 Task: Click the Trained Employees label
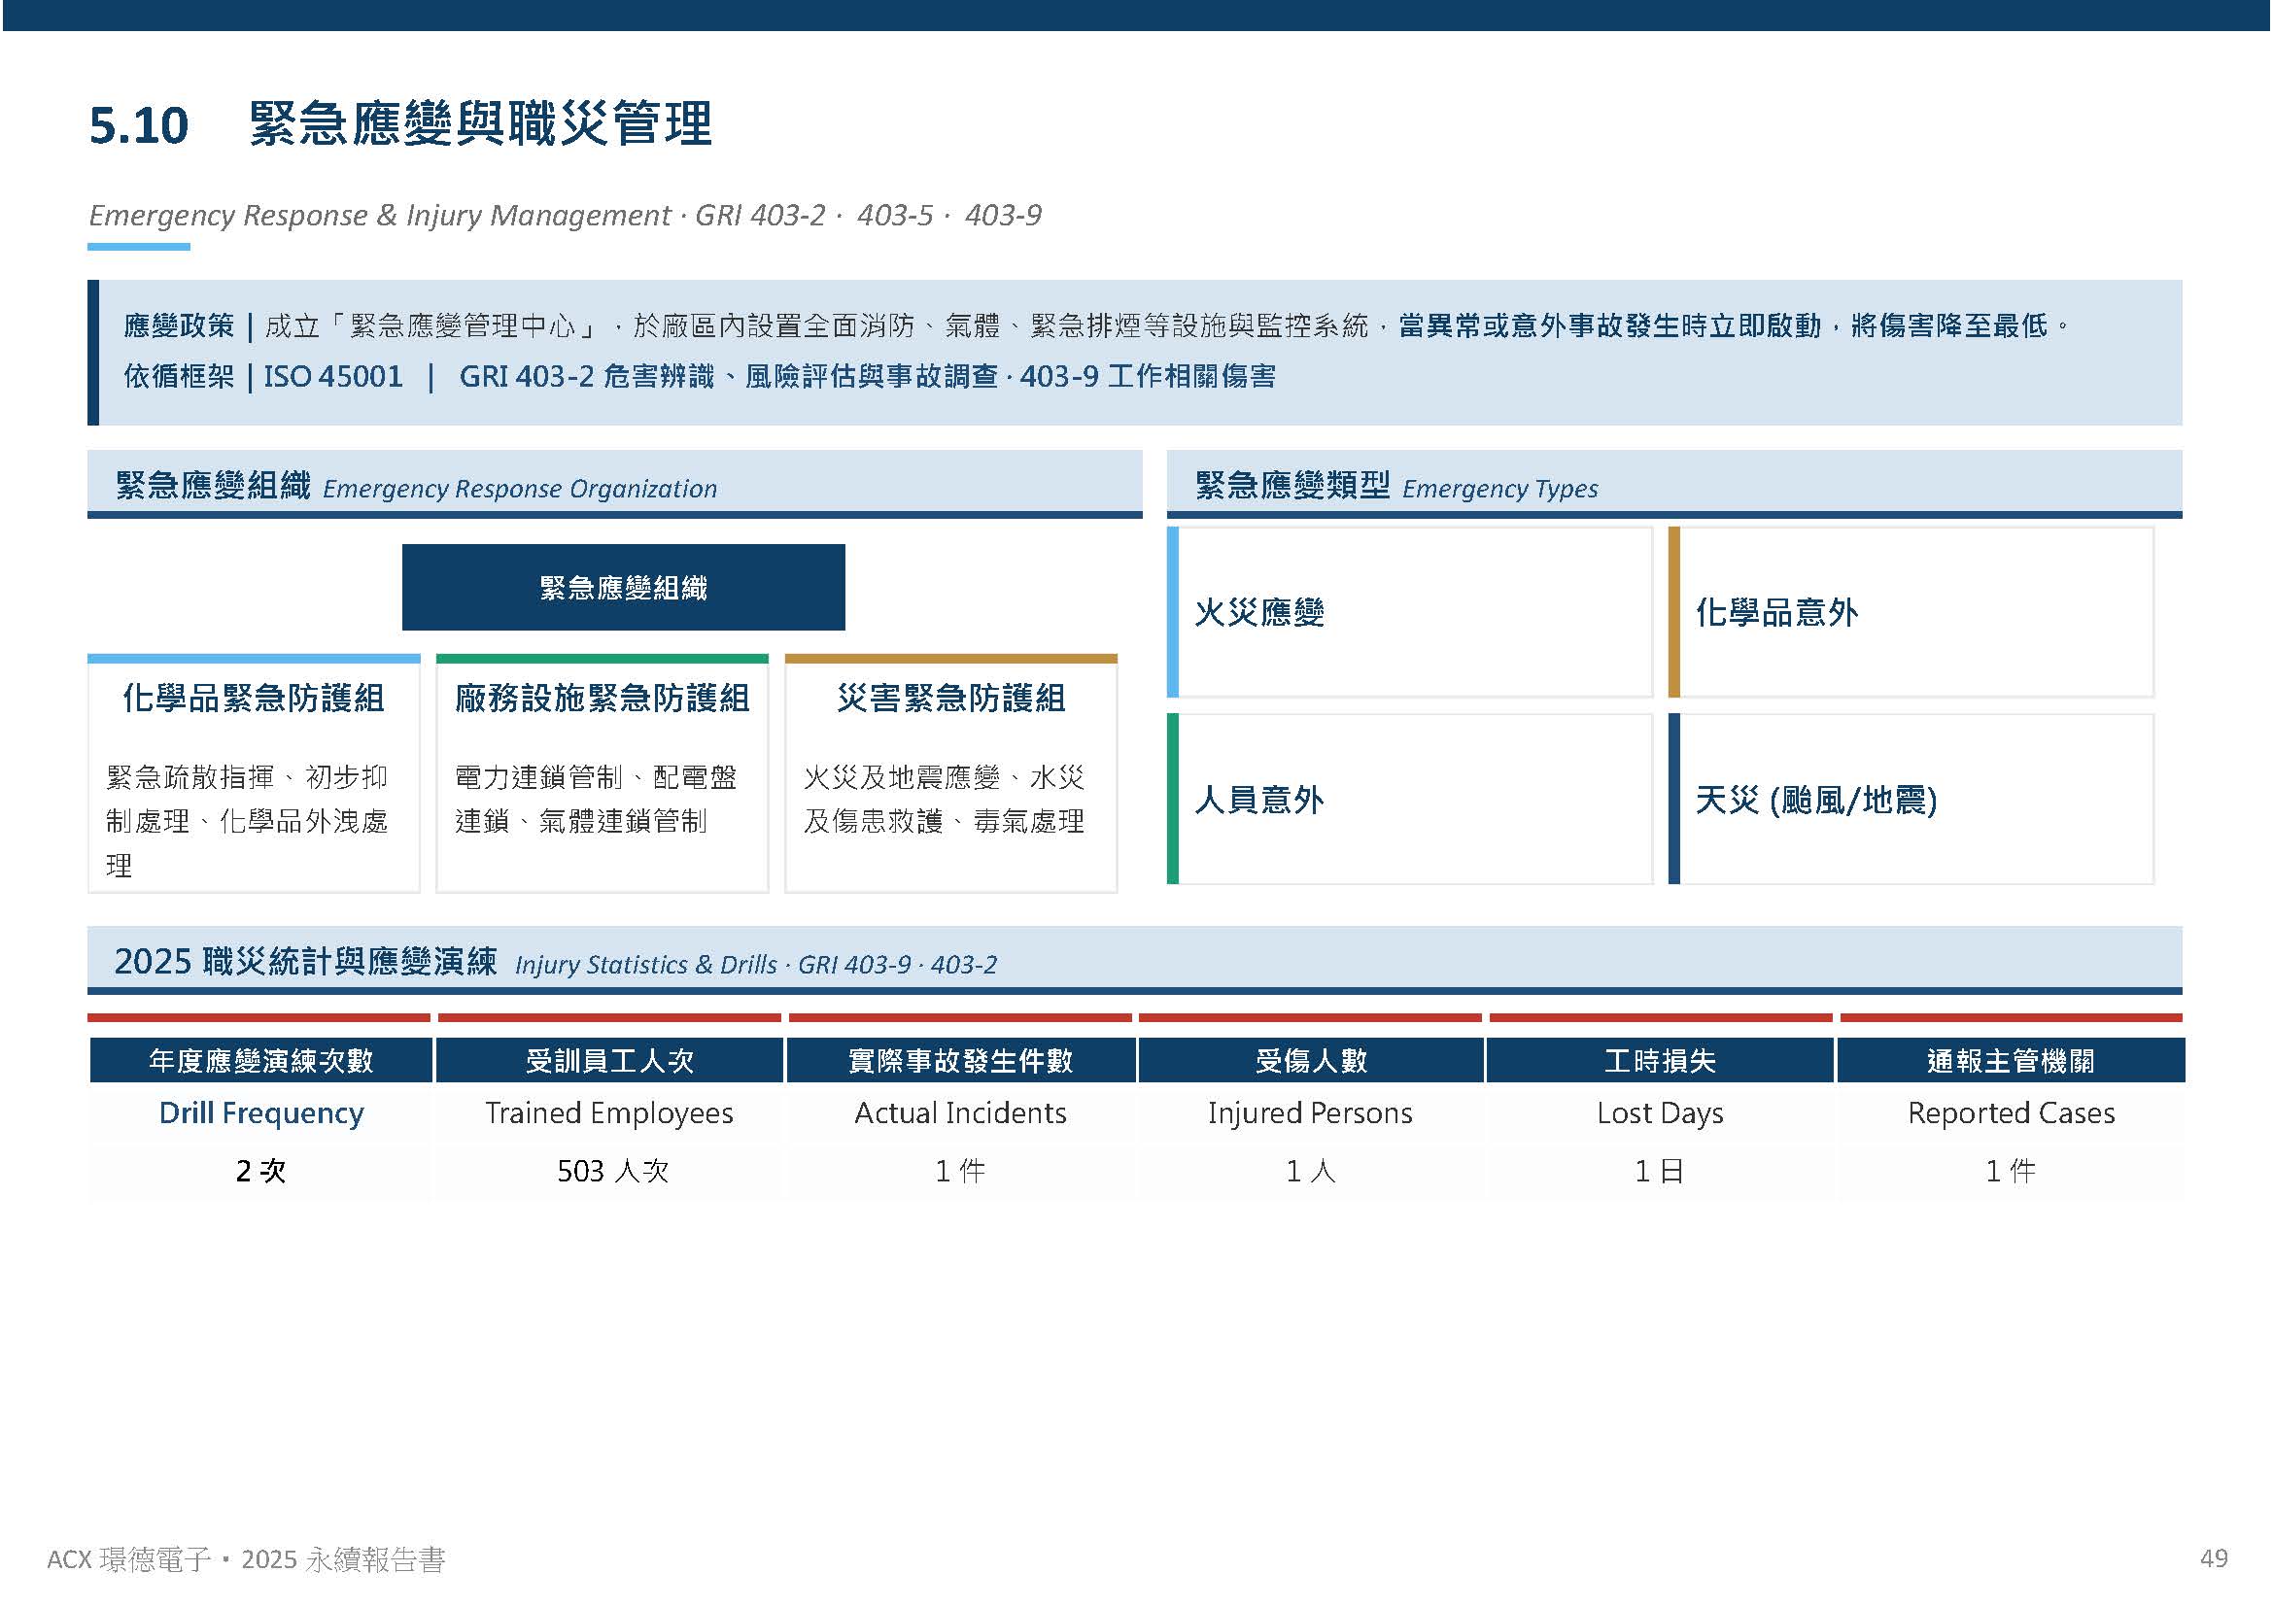[609, 1113]
